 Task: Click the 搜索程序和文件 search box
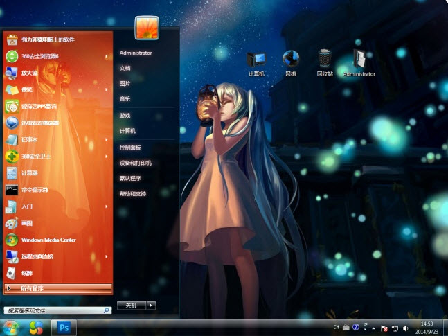54,310
